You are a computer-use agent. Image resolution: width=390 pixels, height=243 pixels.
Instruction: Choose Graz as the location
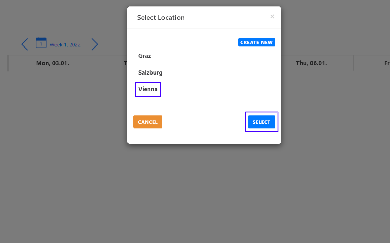click(144, 56)
